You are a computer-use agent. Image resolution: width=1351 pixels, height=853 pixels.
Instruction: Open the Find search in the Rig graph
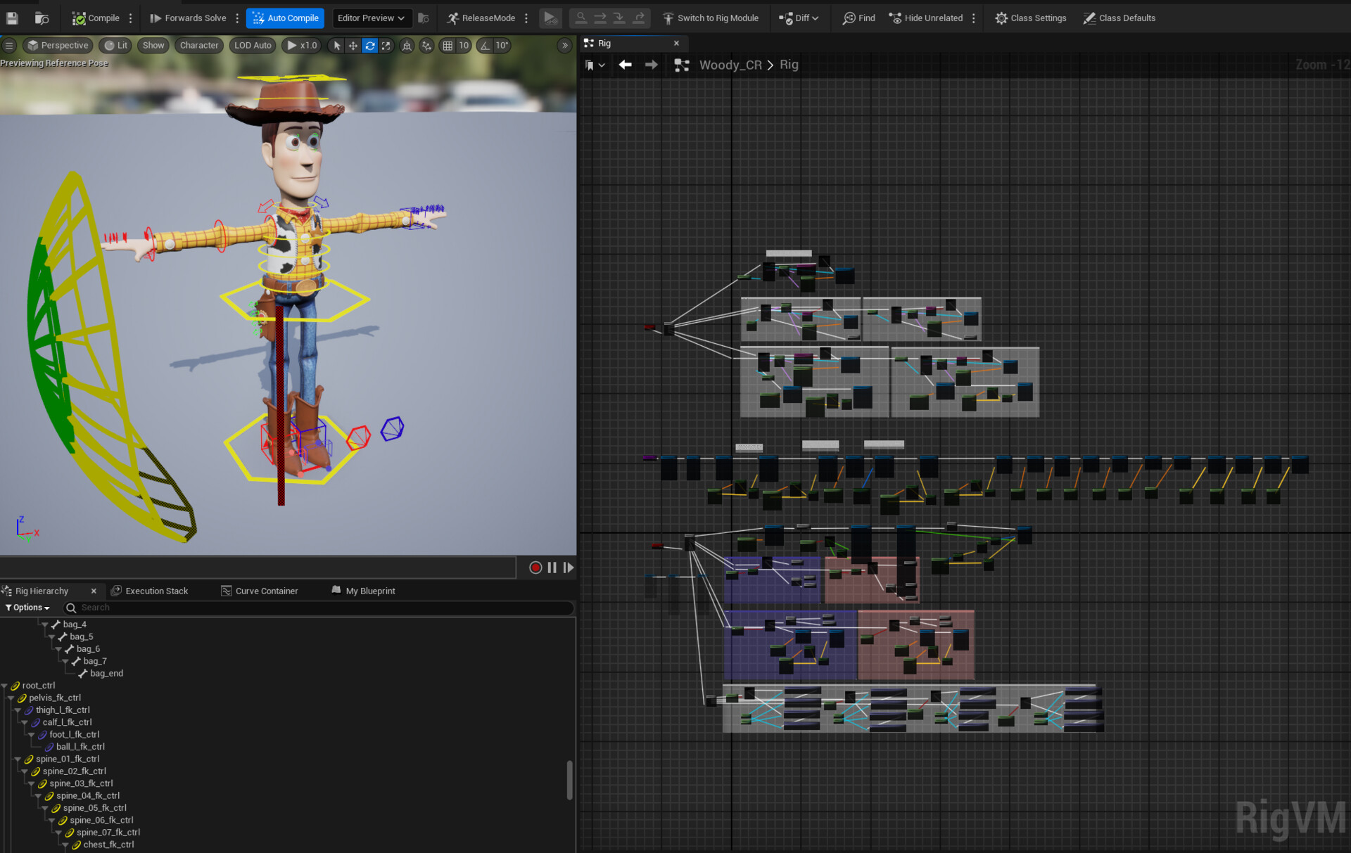coord(858,18)
